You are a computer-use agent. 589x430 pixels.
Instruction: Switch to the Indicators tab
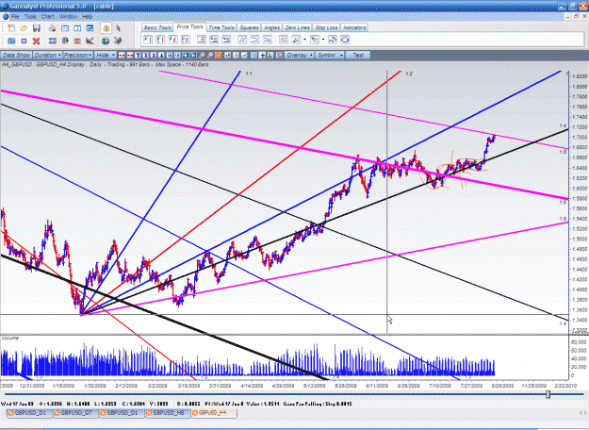click(x=354, y=27)
